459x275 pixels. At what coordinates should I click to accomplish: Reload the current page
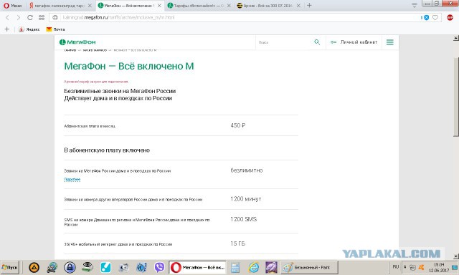point(30,17)
